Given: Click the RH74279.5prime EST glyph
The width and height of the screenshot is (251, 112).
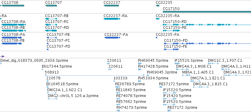Looking at the screenshot, I should [118, 111].
